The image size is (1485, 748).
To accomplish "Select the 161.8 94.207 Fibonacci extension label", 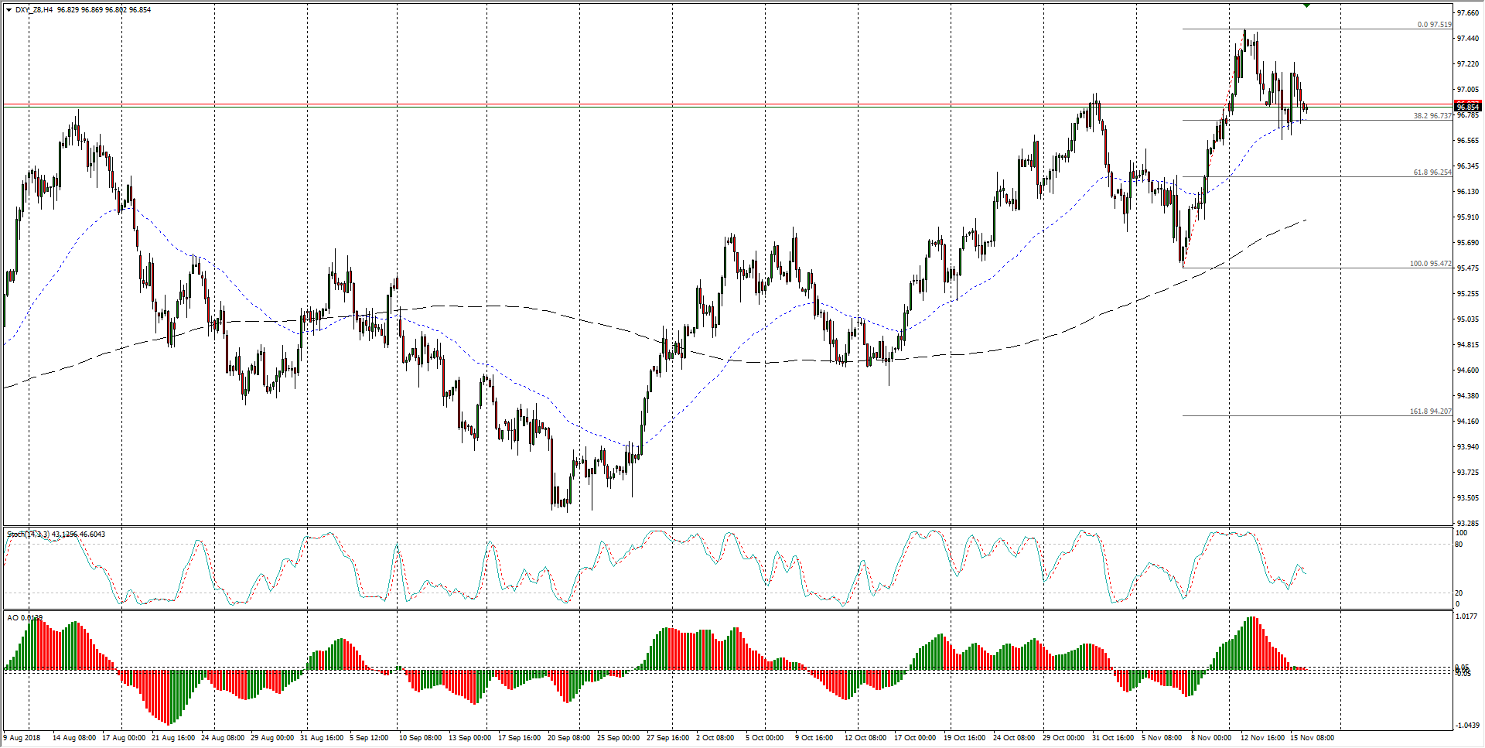I will pos(1430,412).
